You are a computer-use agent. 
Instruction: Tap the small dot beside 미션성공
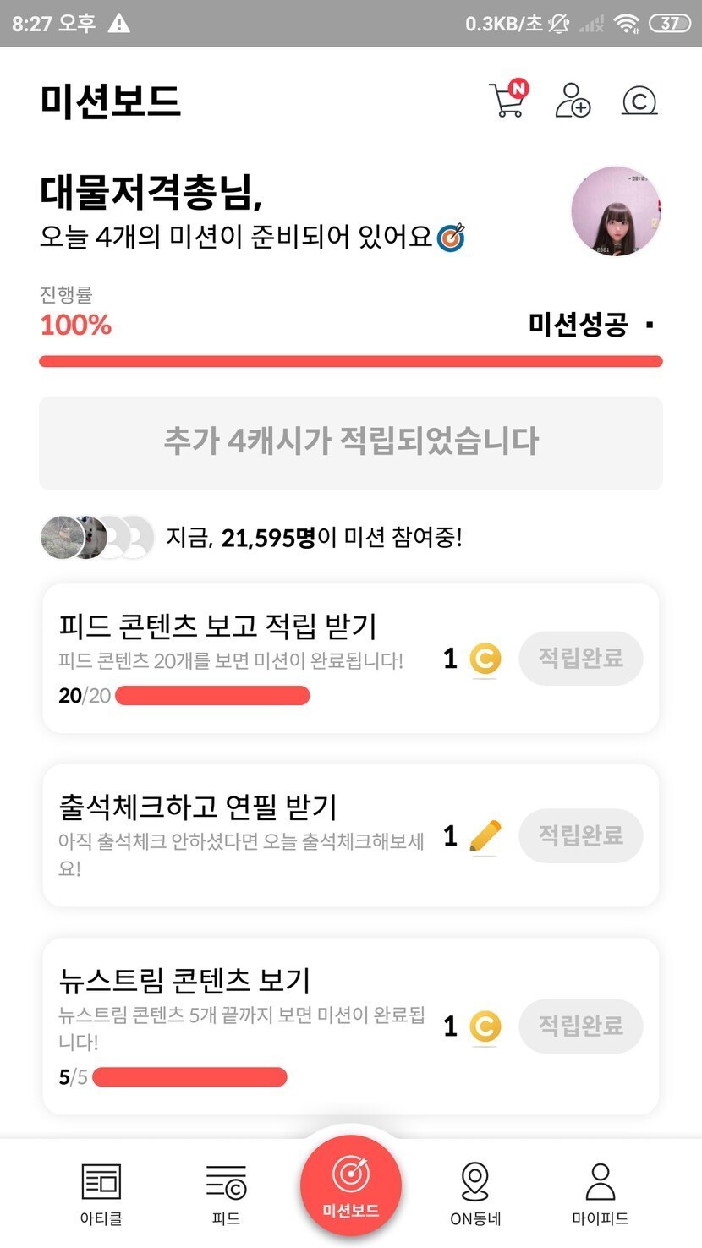650,325
